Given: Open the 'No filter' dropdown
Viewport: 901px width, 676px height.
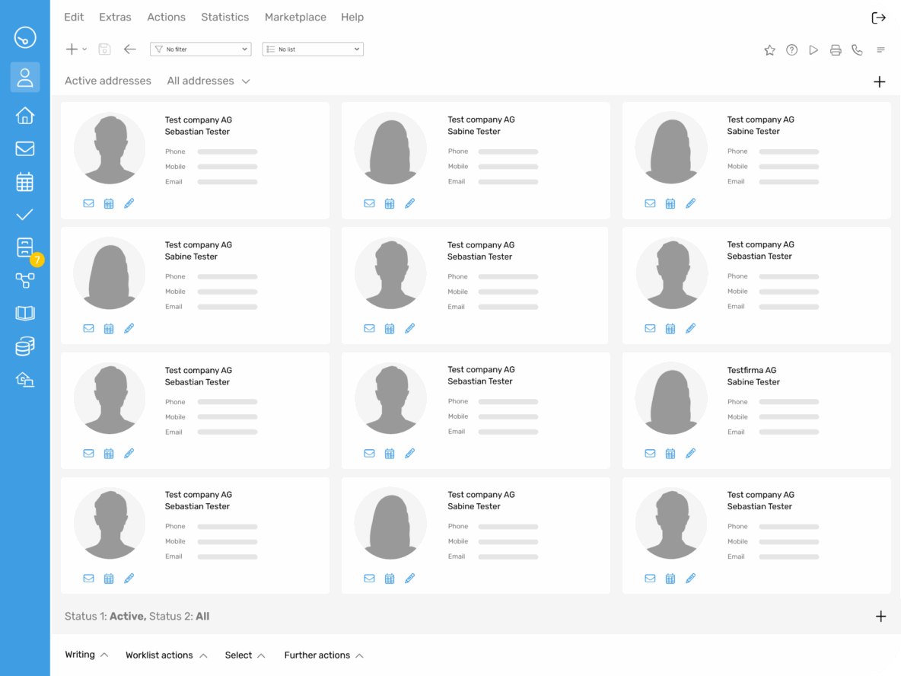Looking at the screenshot, I should [200, 49].
